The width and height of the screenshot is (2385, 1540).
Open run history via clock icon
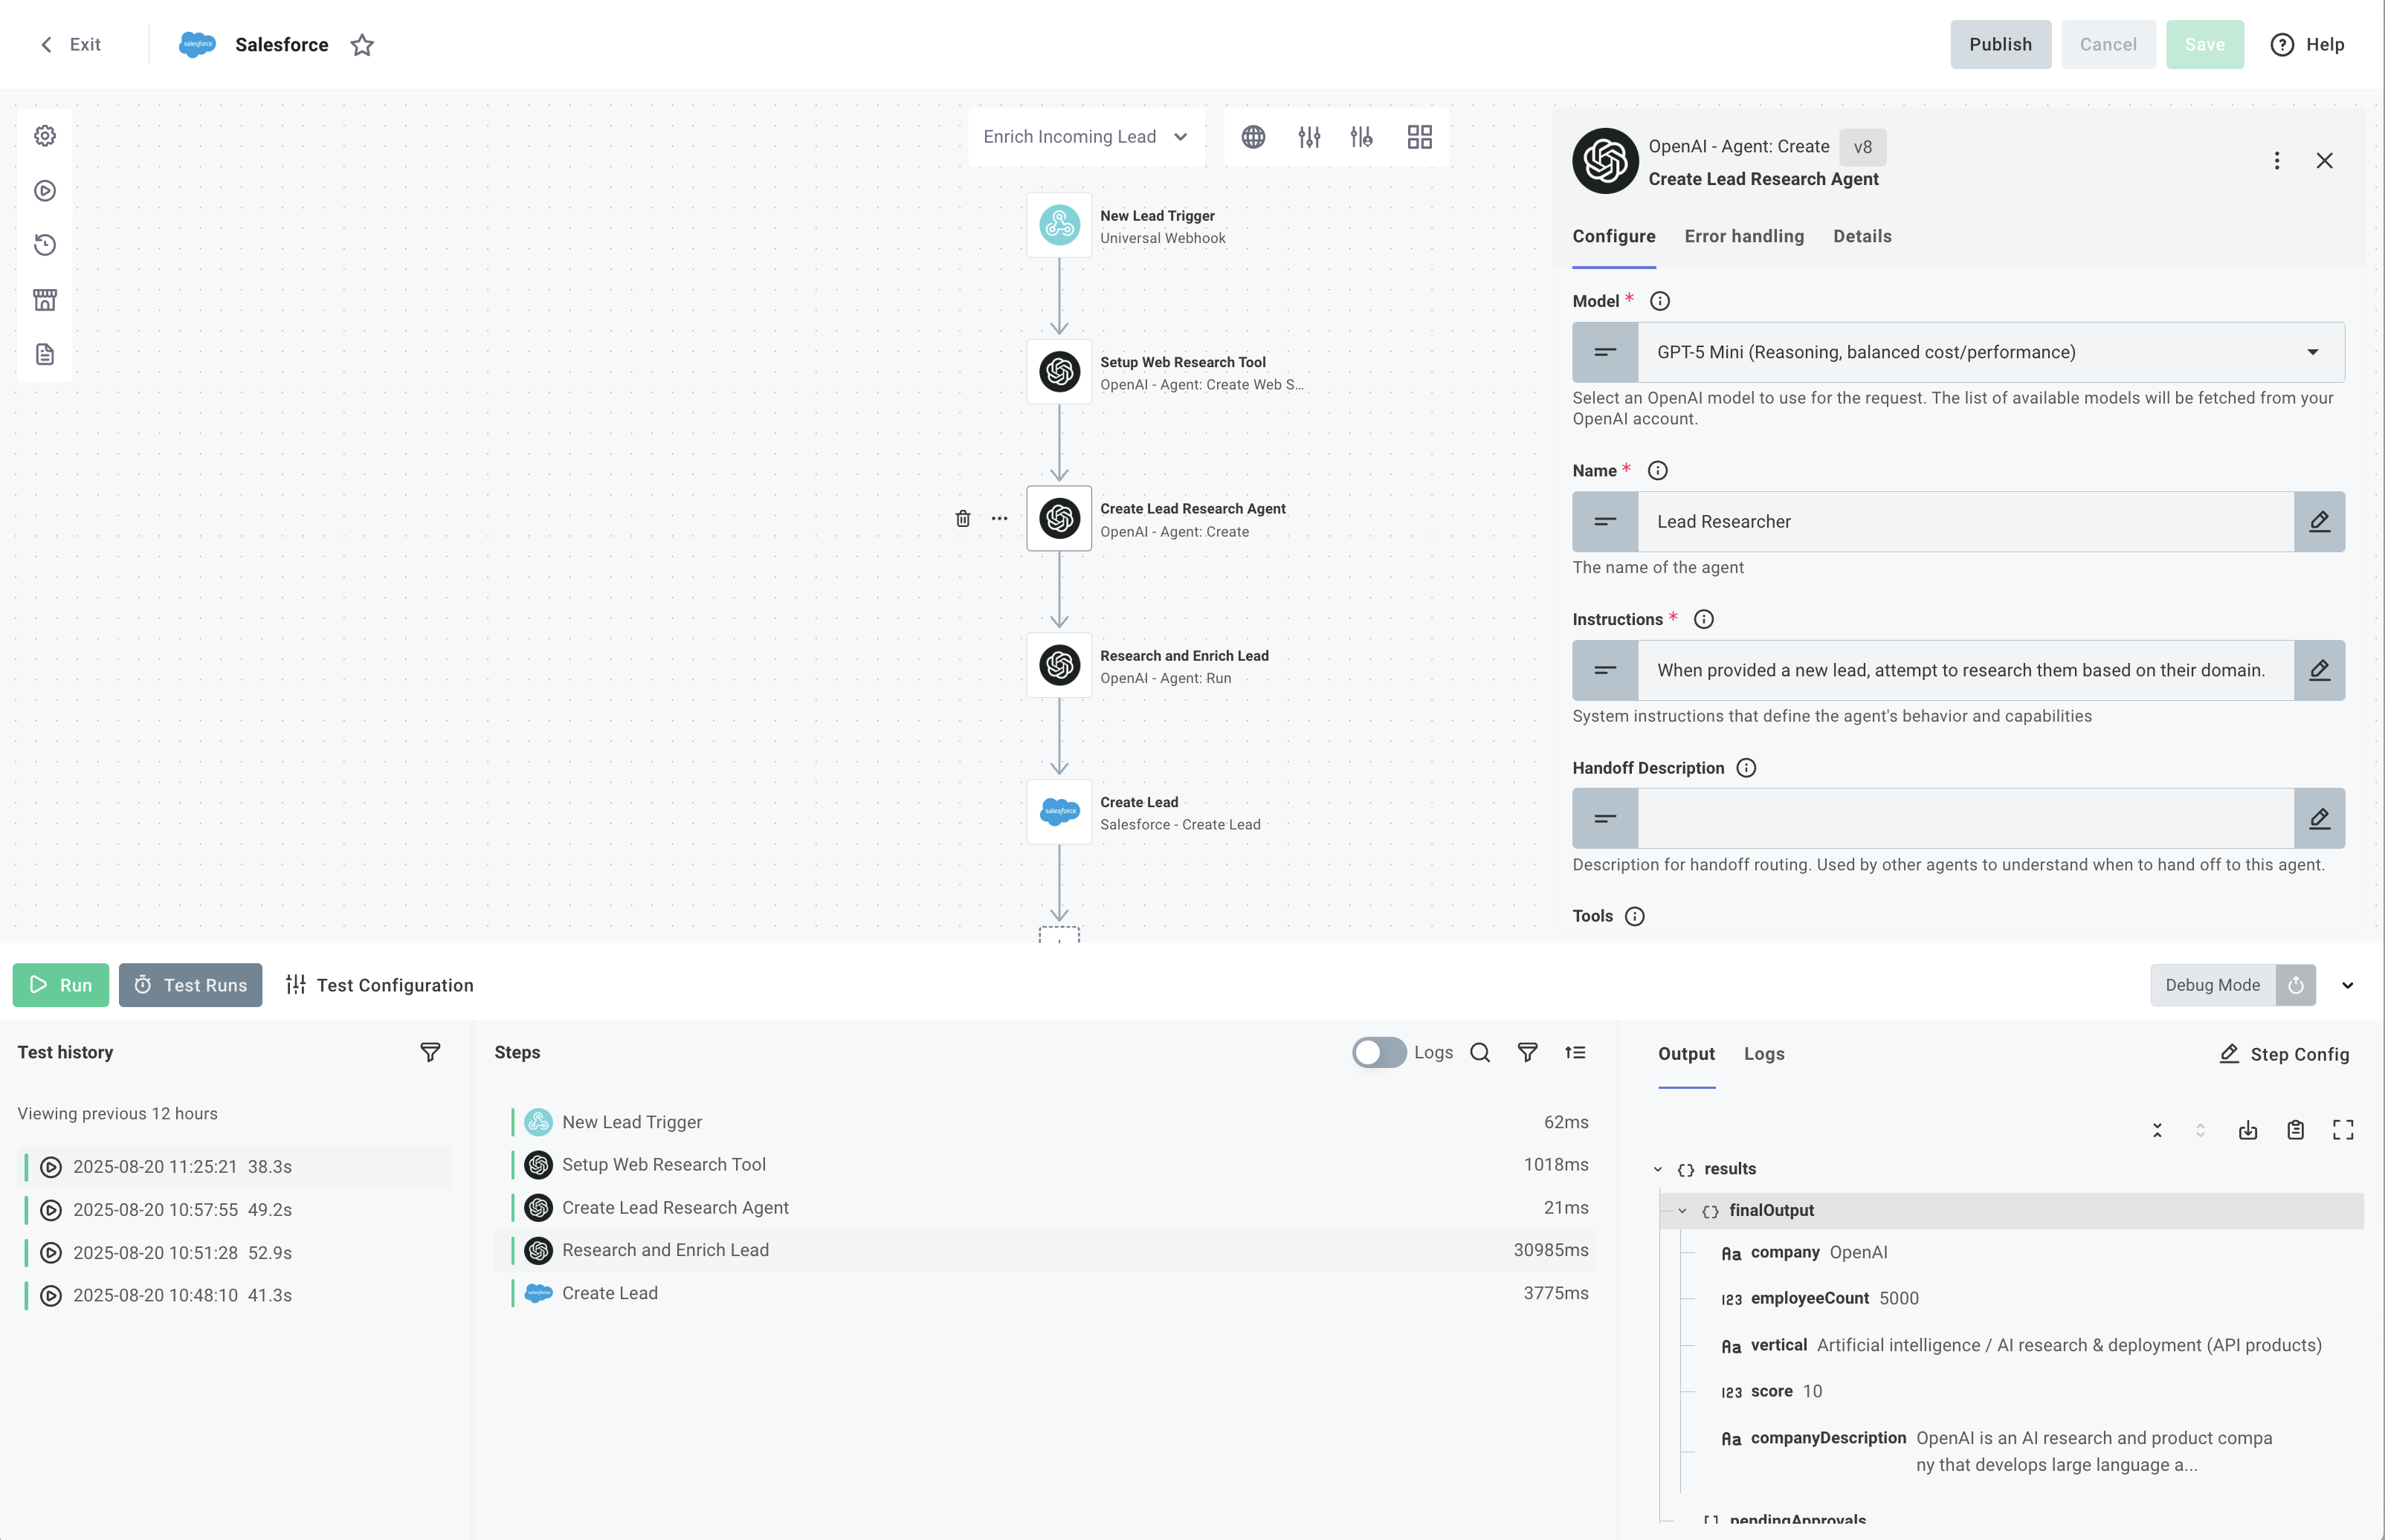click(44, 245)
